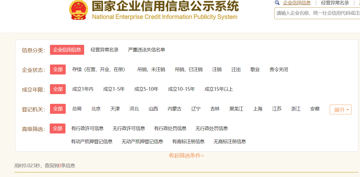Screen dimensions: 360x177
Task: Click the 登记机关: row label
Action: pyautogui.click(x=34, y=109)
